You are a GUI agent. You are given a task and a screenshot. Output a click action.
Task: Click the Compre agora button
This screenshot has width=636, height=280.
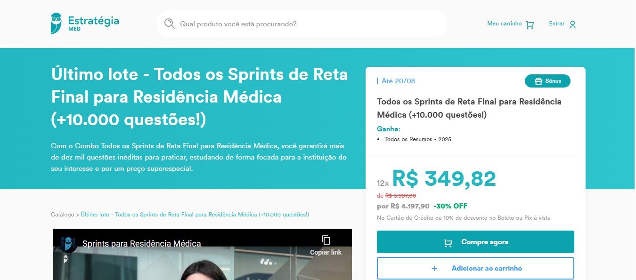click(475, 242)
